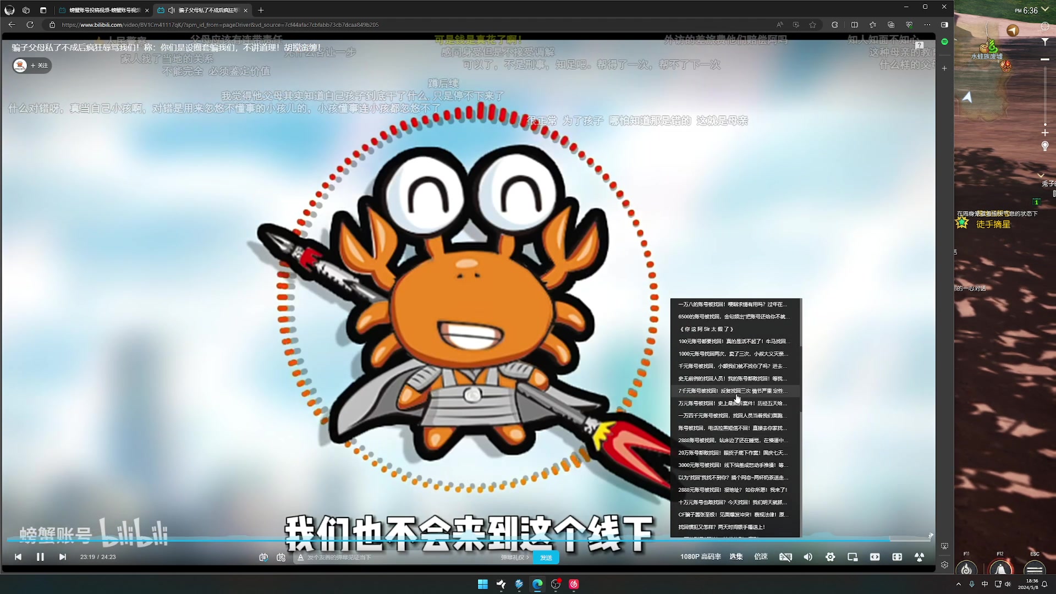The height and width of the screenshot is (594, 1056).
Task: Skip to the previous video
Action: click(18, 557)
